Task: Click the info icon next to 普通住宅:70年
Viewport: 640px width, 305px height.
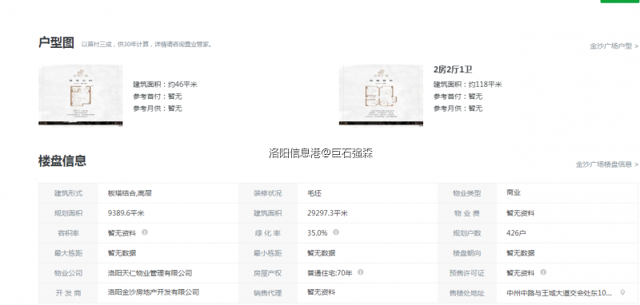Action: (x=361, y=272)
